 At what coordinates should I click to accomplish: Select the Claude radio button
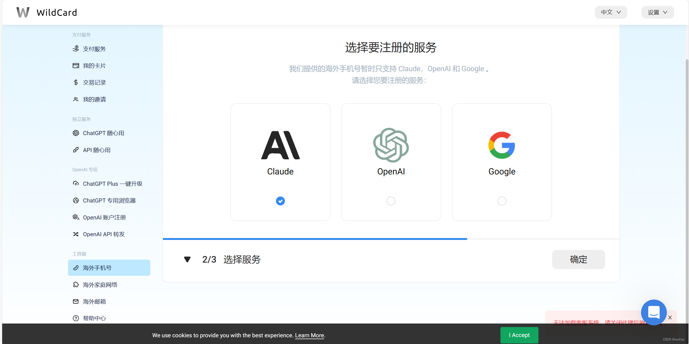point(280,201)
